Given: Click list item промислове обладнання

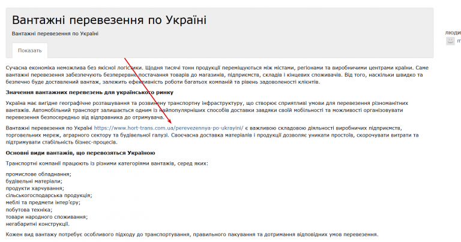Looking at the screenshot, I should point(38,174).
